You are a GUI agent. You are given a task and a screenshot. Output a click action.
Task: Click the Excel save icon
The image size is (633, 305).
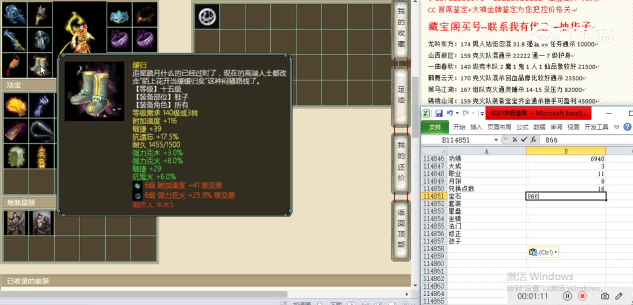click(439, 113)
